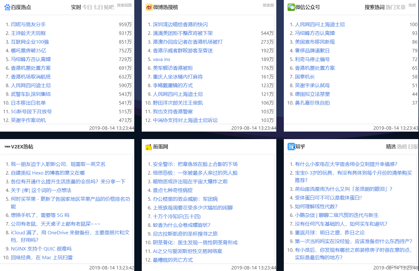Open Zhihu question 如何理解线性代数
Screen dimensions: 419x271
tap(316, 206)
